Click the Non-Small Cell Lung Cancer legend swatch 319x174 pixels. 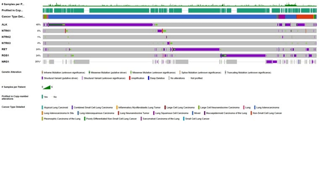(251, 113)
